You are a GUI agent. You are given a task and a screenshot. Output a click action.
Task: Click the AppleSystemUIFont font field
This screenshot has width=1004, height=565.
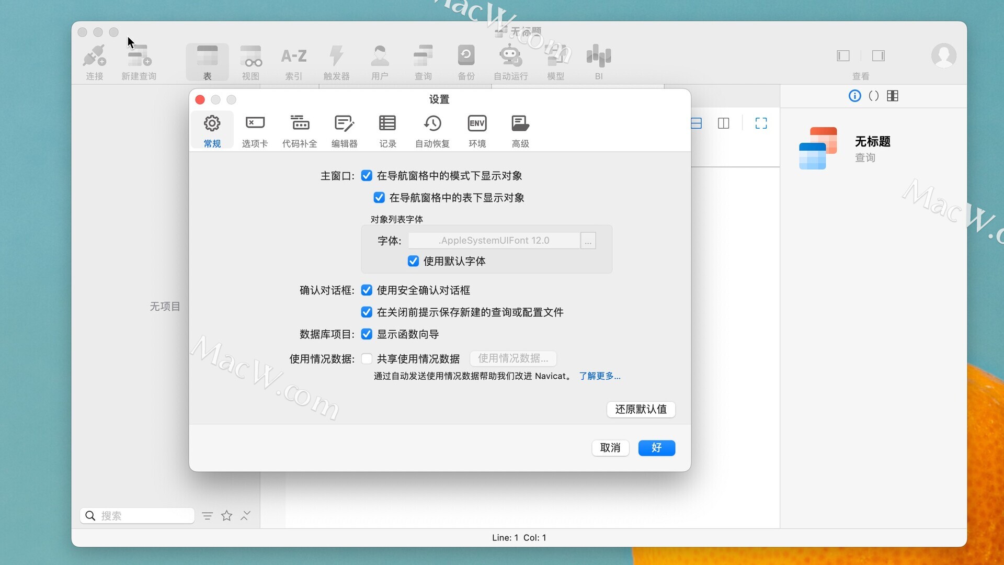tap(494, 241)
